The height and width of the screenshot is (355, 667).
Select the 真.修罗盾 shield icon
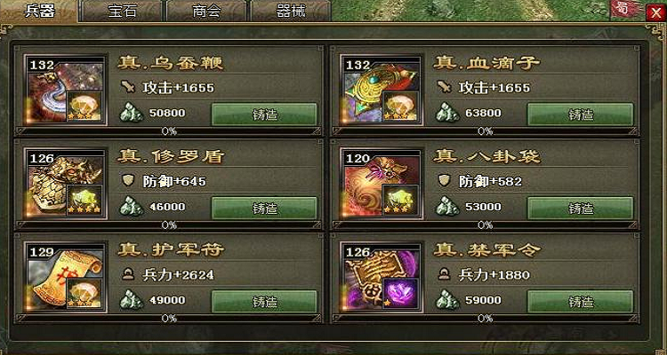[x=66, y=184]
